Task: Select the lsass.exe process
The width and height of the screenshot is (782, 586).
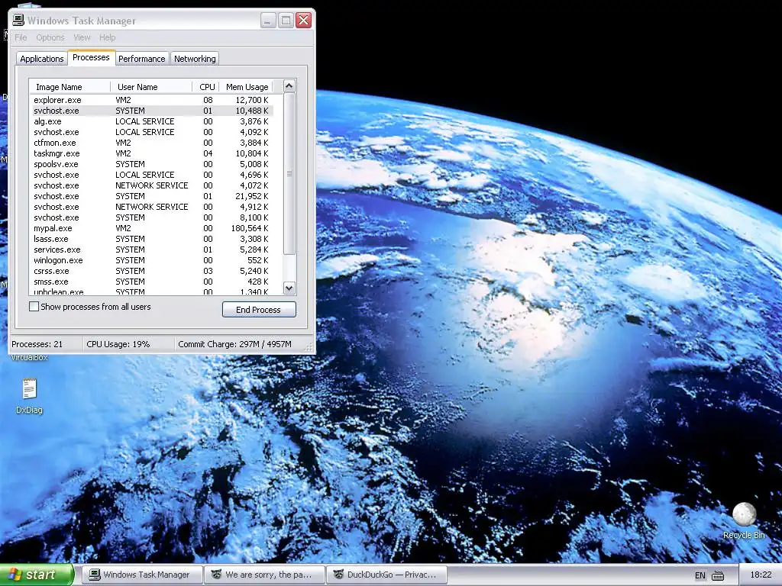Action: 151,239
